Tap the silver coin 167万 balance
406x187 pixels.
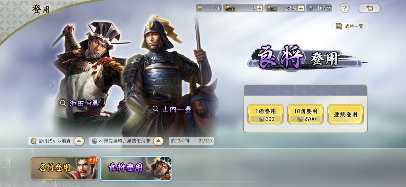point(319,8)
